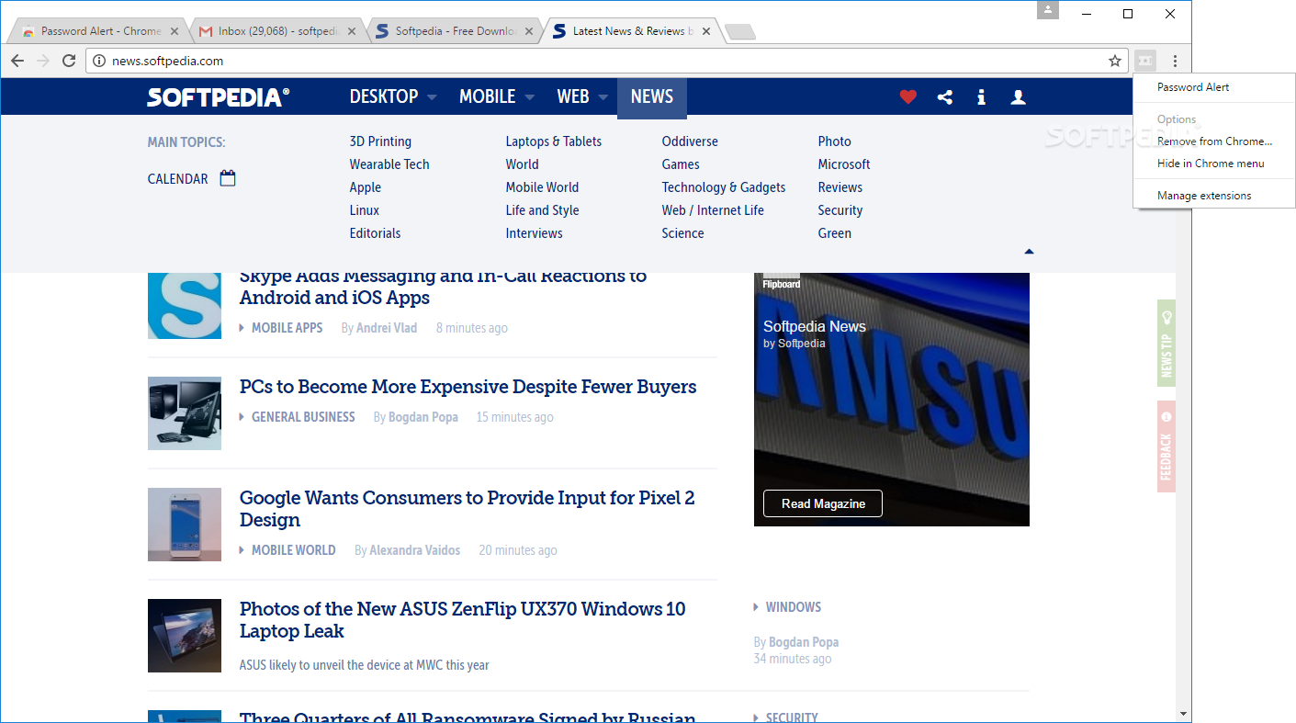The width and height of the screenshot is (1296, 723).
Task: Close the Latest News & Reviews tab
Action: [x=705, y=31]
